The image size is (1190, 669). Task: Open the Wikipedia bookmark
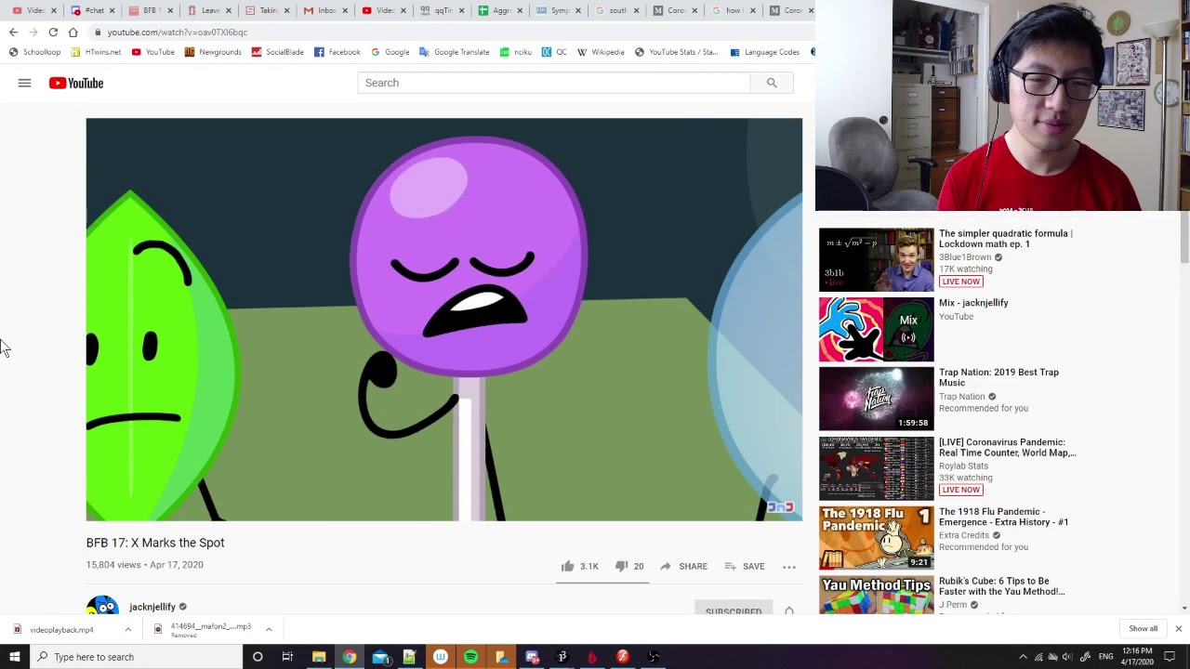601,52
